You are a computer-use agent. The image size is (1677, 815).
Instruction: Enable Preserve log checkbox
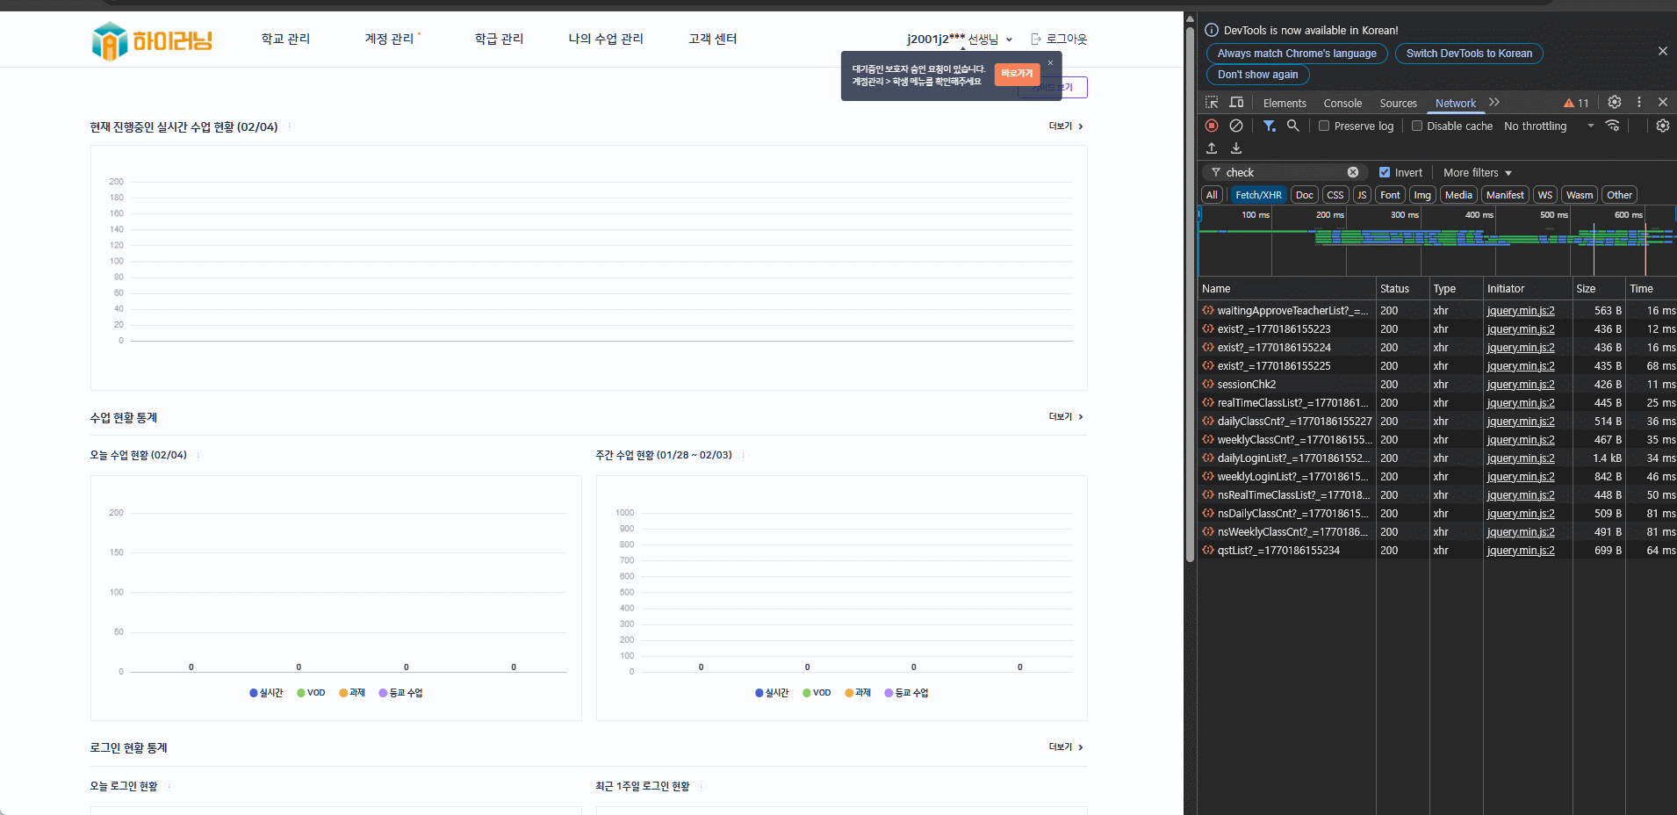[x=1324, y=126]
